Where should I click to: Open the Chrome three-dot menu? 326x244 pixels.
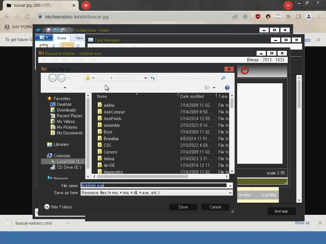[319, 17]
